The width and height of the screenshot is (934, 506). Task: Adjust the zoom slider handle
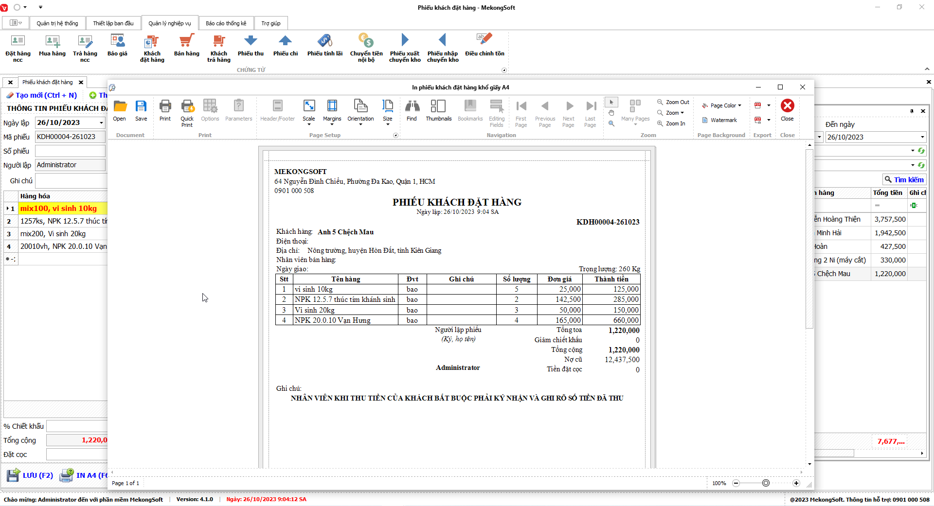click(766, 483)
